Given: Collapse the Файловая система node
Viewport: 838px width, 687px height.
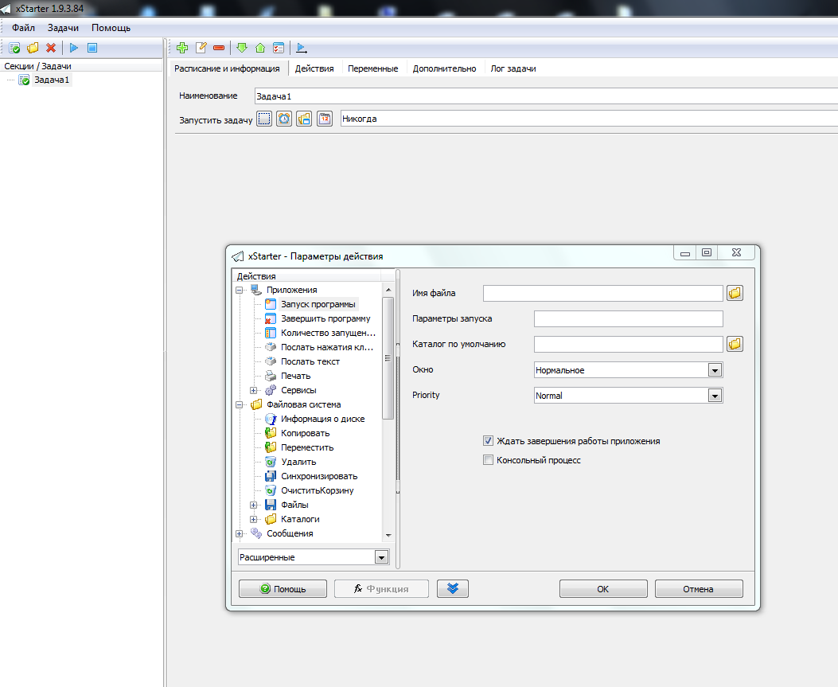Looking at the screenshot, I should pyautogui.click(x=239, y=405).
